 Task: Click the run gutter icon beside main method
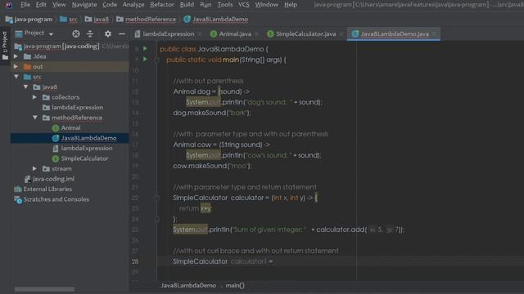pos(146,60)
